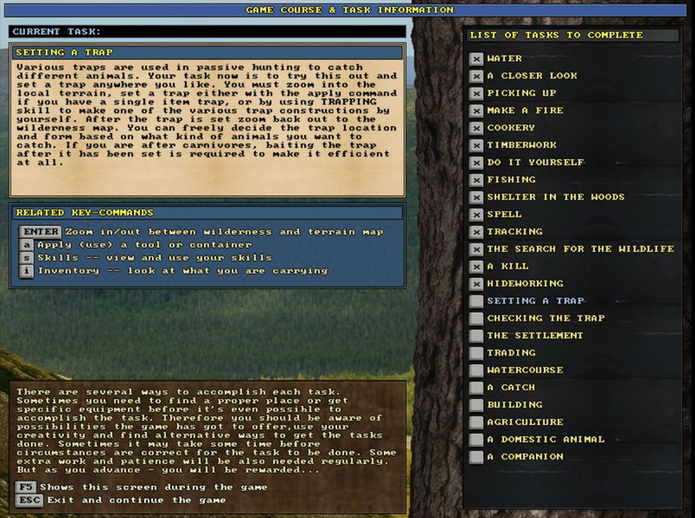The height and width of the screenshot is (518, 695).
Task: Click 'Exit and continue the game' text
Action: (x=136, y=501)
